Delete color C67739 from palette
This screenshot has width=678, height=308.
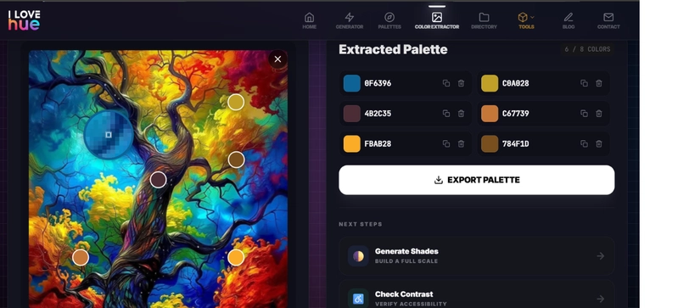pyautogui.click(x=598, y=114)
